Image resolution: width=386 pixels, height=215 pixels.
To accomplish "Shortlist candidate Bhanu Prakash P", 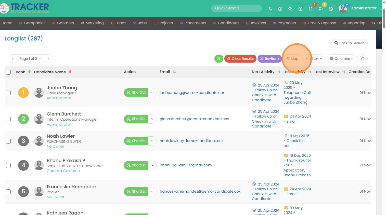I will pyautogui.click(x=136, y=165).
